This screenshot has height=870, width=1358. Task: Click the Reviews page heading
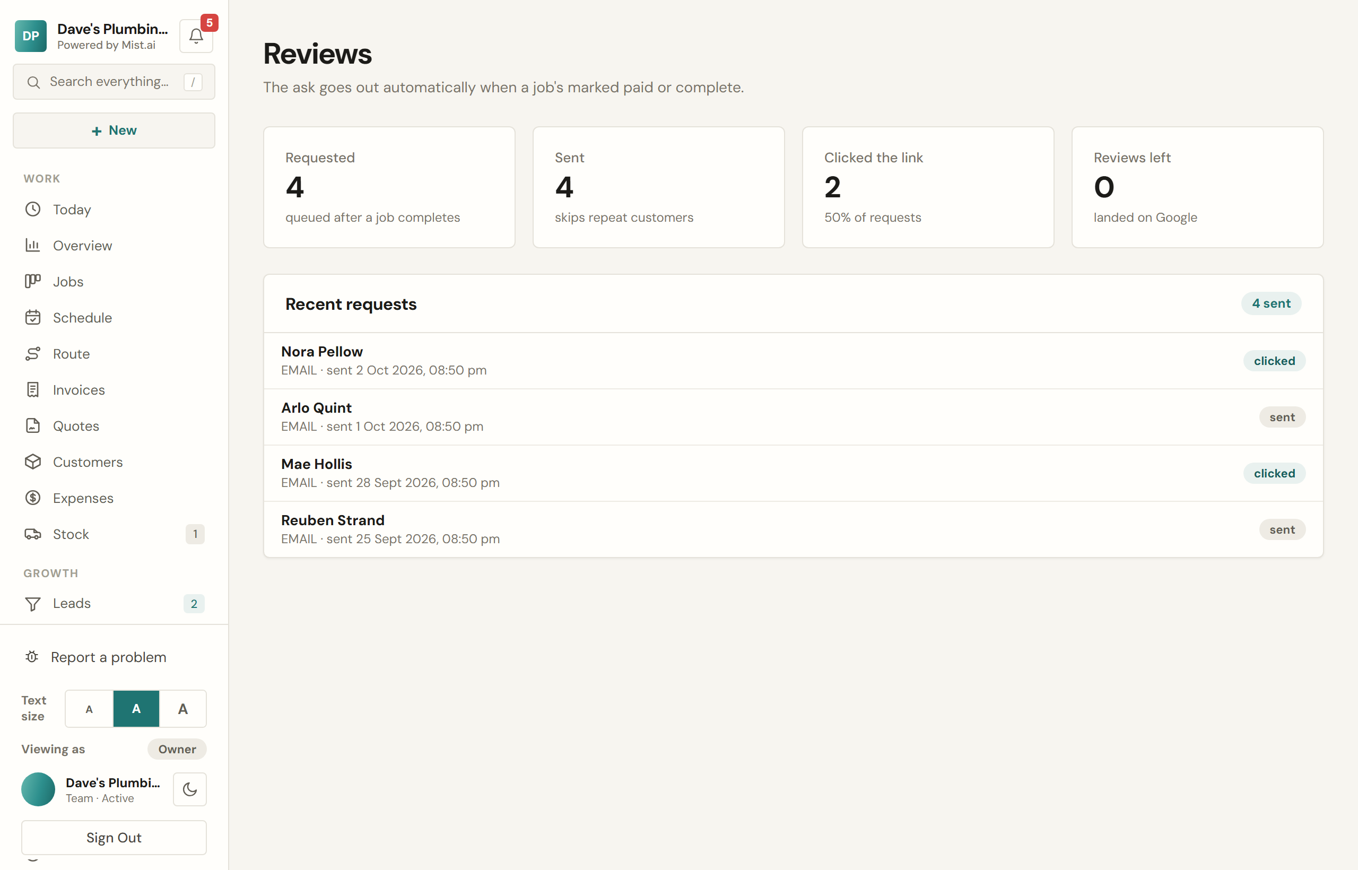pos(317,54)
